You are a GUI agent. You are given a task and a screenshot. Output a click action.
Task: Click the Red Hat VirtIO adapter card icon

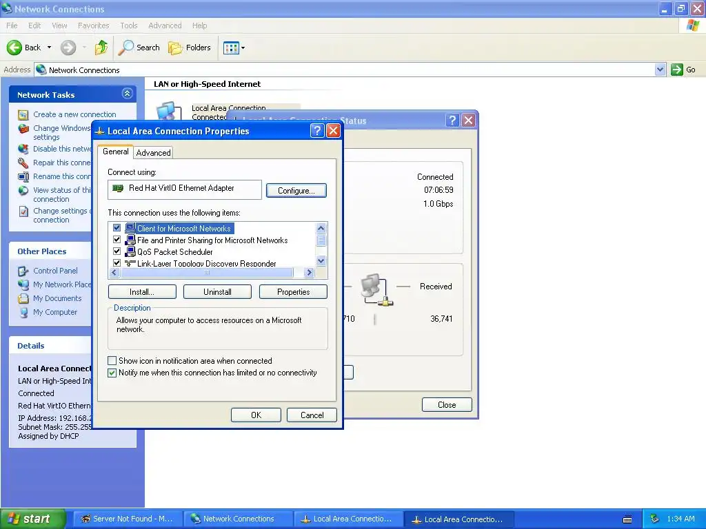pyautogui.click(x=118, y=188)
